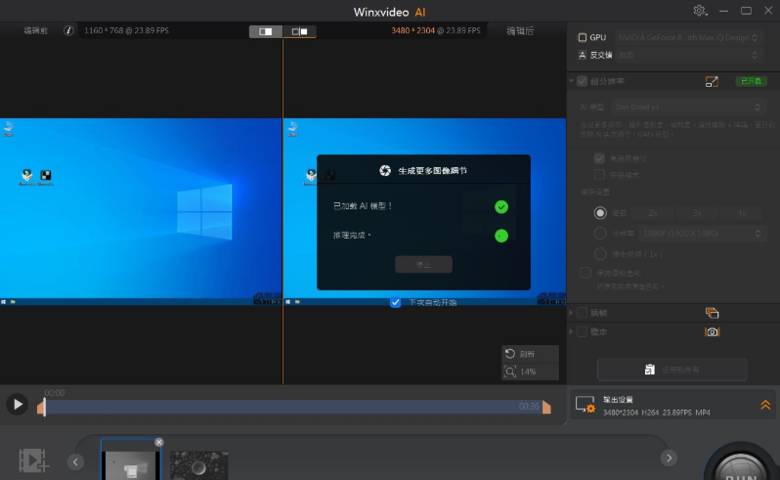Toggle the stabilization checkbox

[x=582, y=331]
